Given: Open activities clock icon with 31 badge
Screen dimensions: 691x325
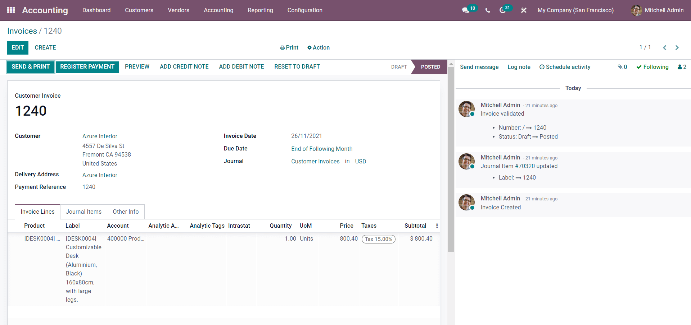Looking at the screenshot, I should click(505, 10).
